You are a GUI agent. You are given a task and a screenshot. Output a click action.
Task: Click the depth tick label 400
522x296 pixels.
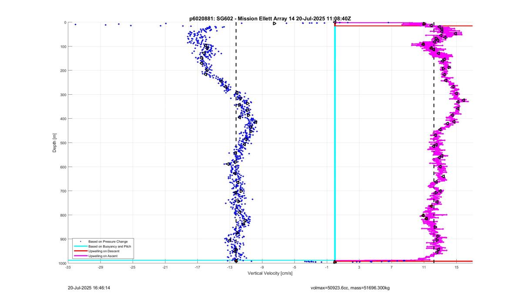tap(63, 119)
